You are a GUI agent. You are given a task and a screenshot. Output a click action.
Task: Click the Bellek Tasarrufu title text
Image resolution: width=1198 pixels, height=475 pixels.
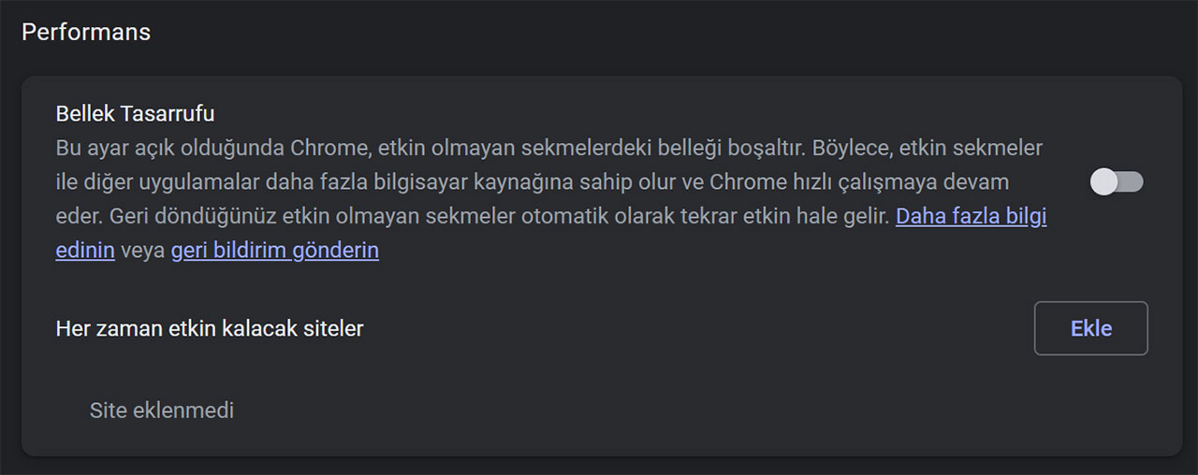pos(136,114)
